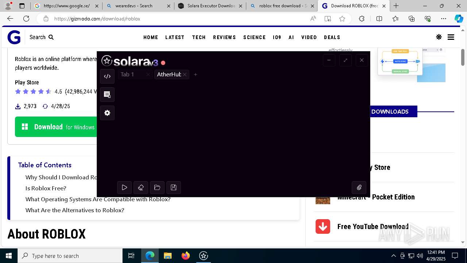Click the Read aloud icon in address bar
Viewport: 467px width, 263px height.
click(x=313, y=19)
